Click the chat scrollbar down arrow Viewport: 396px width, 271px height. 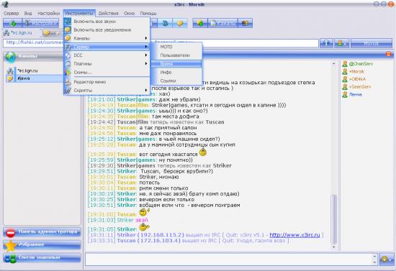[x=333, y=247]
